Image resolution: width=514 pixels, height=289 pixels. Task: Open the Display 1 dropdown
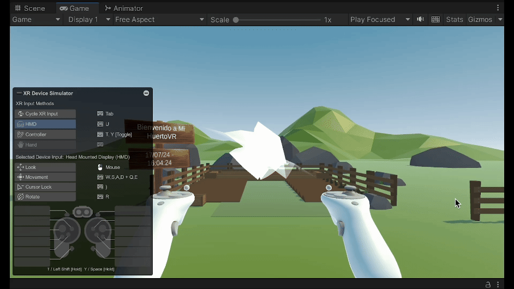87,20
